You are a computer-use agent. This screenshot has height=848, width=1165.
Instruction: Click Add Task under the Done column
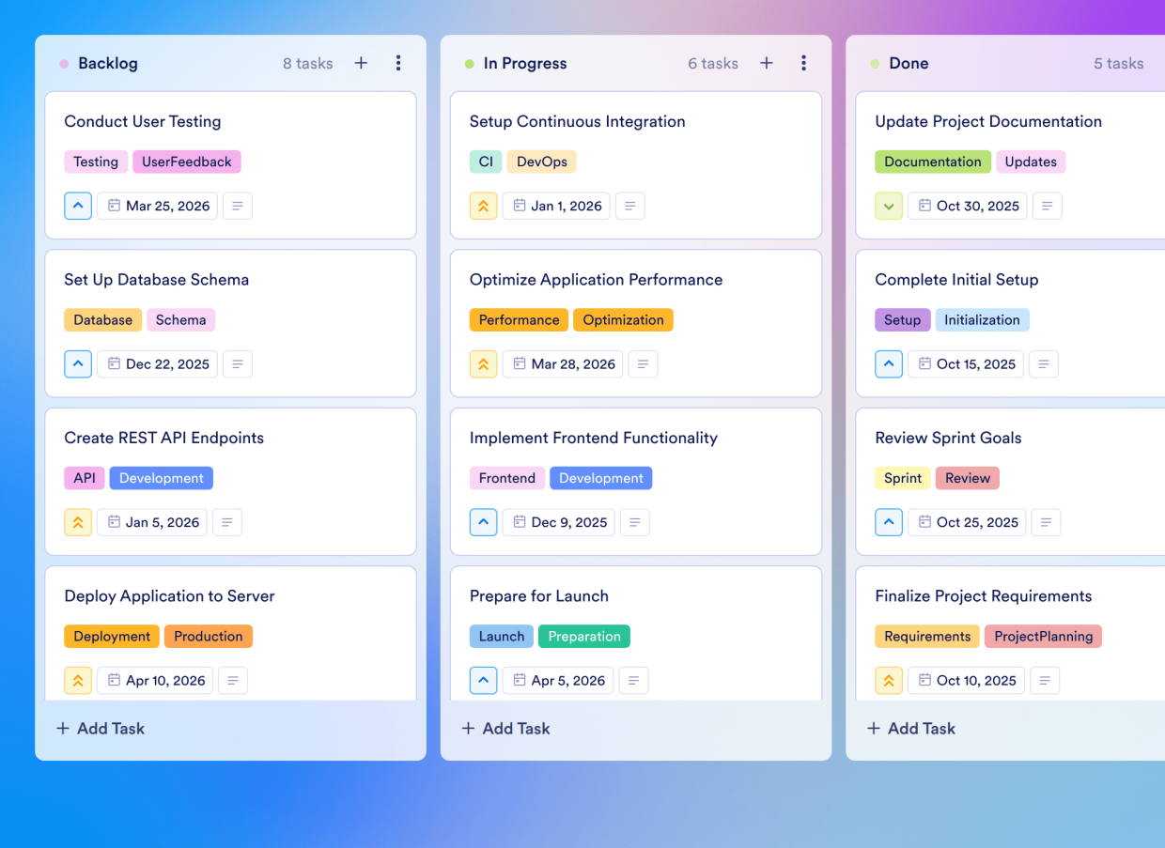click(910, 728)
